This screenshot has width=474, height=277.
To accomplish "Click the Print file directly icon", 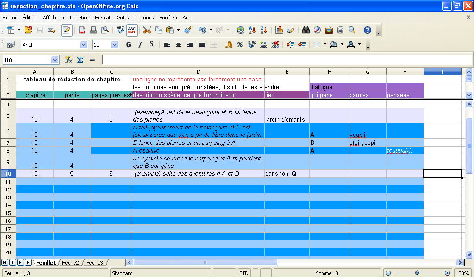I will coord(94,30).
